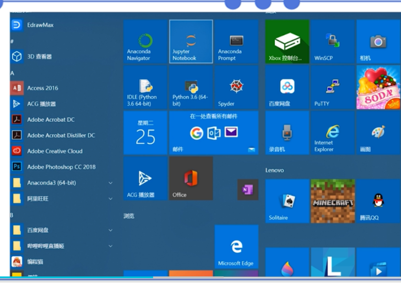The height and width of the screenshot is (283, 401).
Task: Open the Minecraft tile
Action: pyautogui.click(x=333, y=201)
